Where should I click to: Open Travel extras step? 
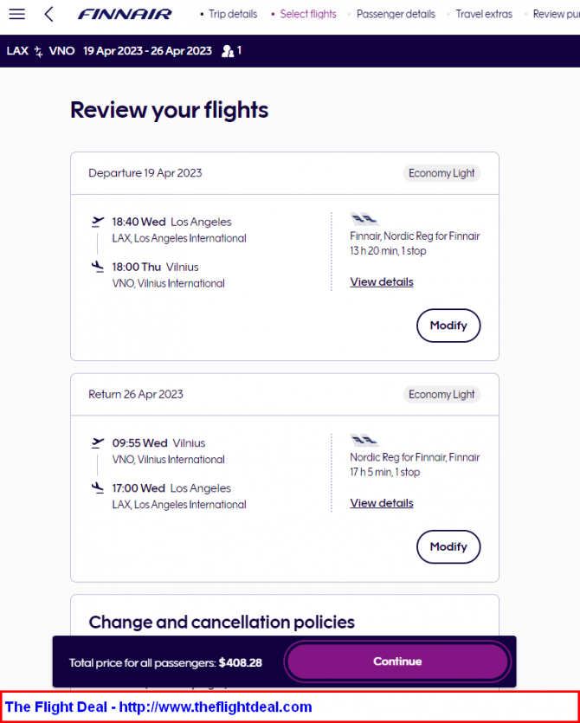coord(484,15)
